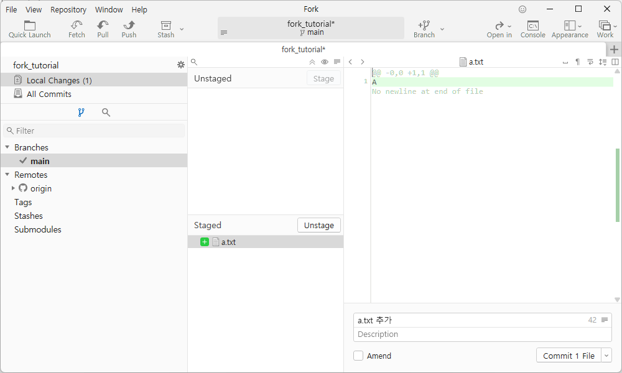Image resolution: width=622 pixels, height=373 pixels.
Task: Open All Commits view
Action: coord(94,94)
